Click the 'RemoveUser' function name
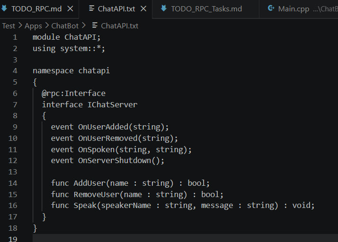 point(97,194)
